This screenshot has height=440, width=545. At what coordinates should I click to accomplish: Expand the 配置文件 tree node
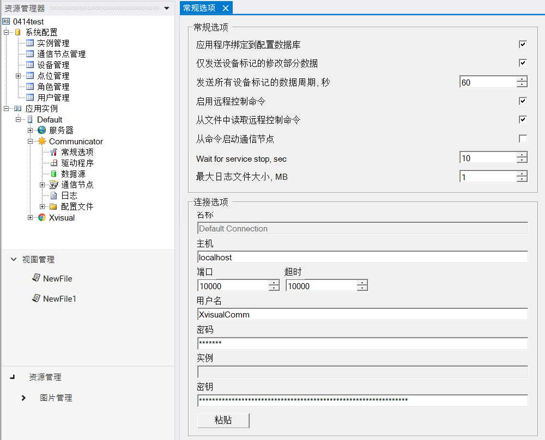(42, 206)
